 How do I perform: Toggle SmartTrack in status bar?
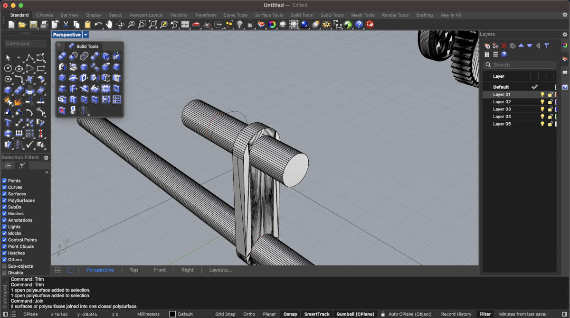pyautogui.click(x=317, y=314)
